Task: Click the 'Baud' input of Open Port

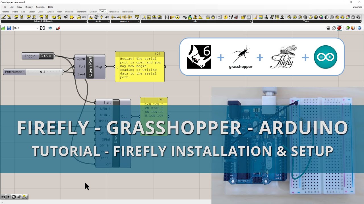Action: [x=81, y=74]
